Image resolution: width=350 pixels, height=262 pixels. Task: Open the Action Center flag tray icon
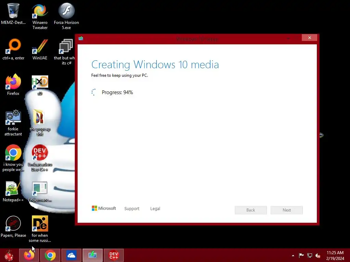301,255
